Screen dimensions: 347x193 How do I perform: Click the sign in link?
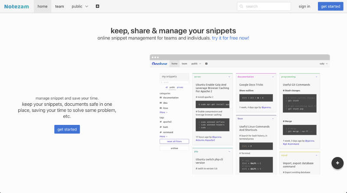point(304,7)
